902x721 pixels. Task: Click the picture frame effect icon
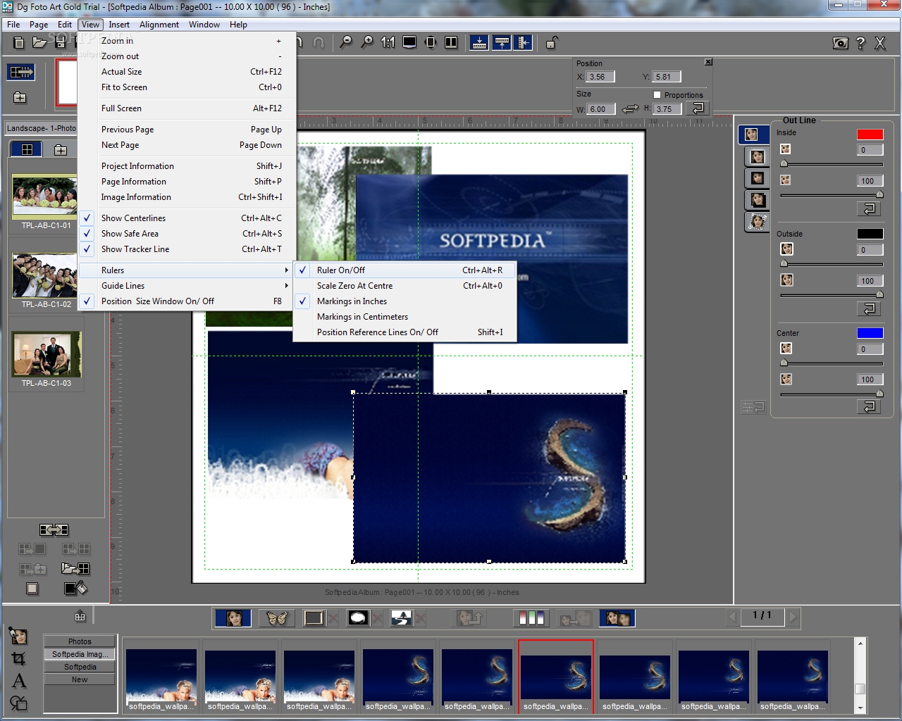(x=314, y=618)
